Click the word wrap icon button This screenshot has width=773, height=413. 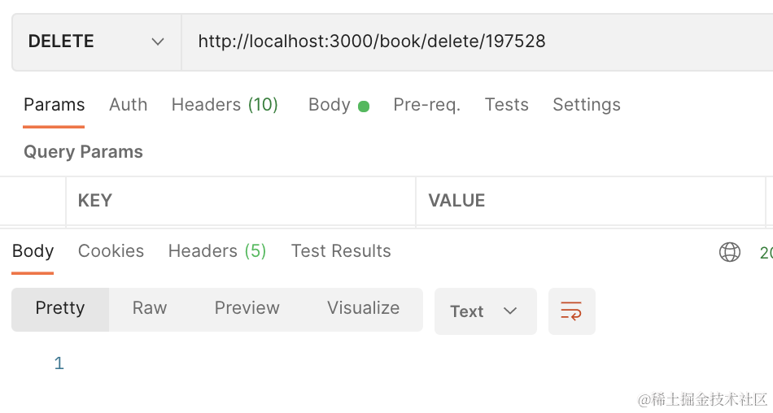[x=572, y=311]
